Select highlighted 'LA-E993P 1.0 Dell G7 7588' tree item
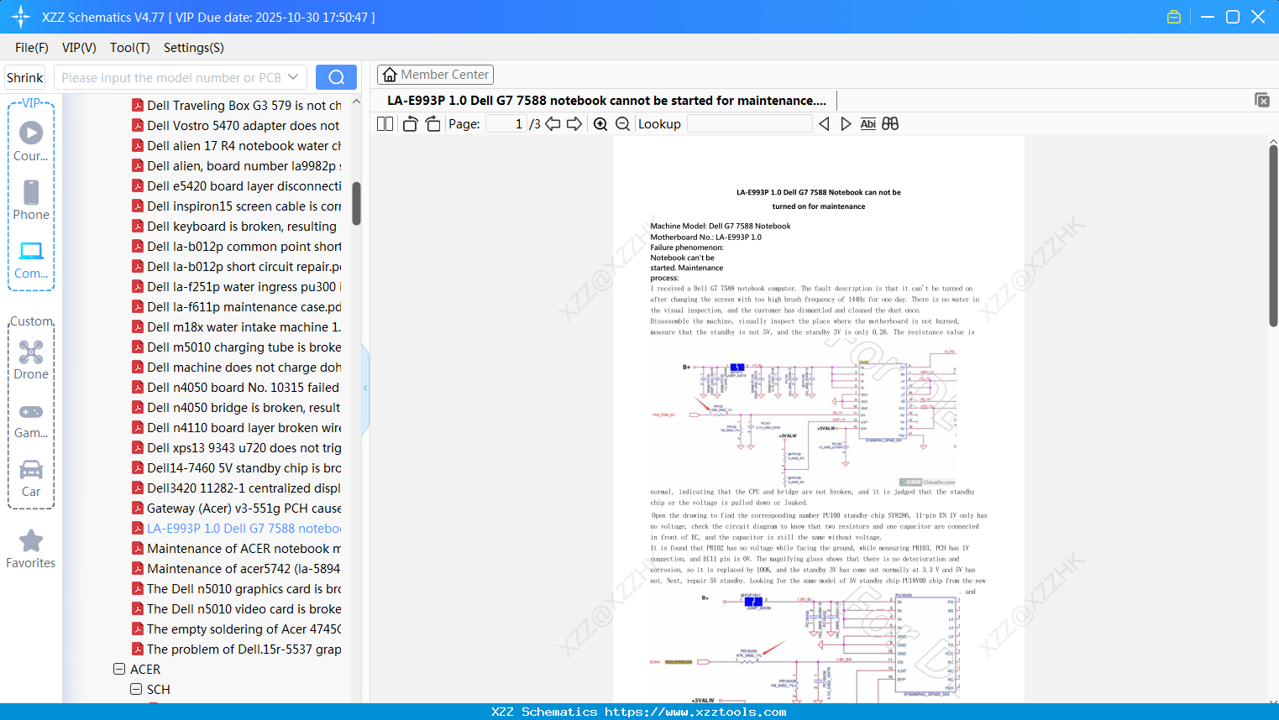The width and height of the screenshot is (1279, 720). pyautogui.click(x=237, y=529)
